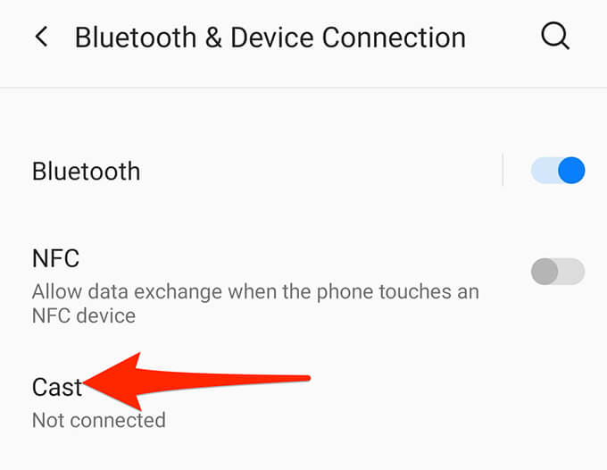Click the vertical divider beside Bluetooth switch
607x470 pixels.
point(503,170)
